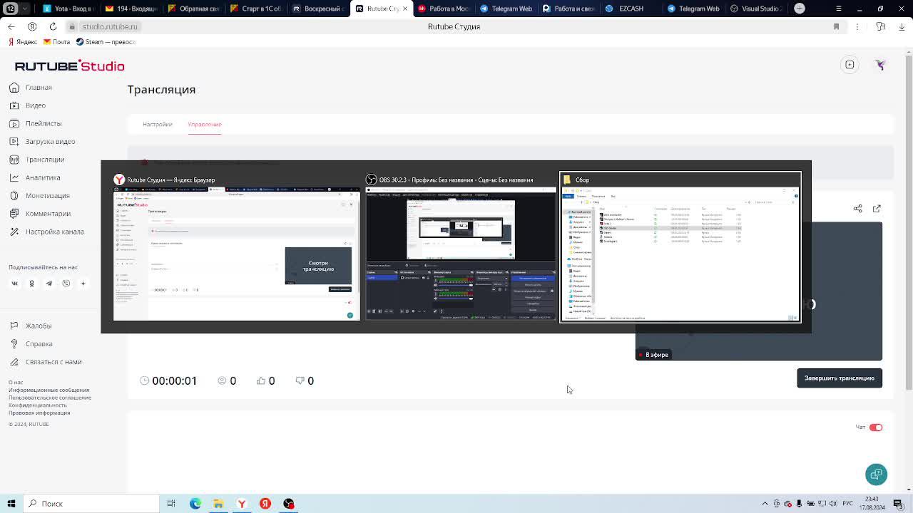Open the channel avatar menu in header

(880, 65)
